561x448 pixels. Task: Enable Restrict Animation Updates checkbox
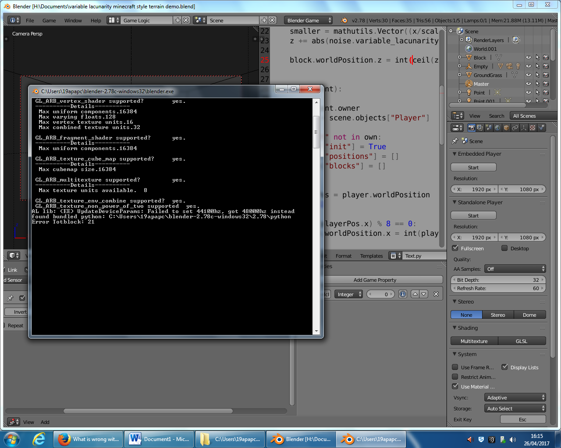click(455, 377)
